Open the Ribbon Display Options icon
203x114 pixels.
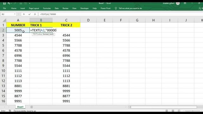[185, 3]
